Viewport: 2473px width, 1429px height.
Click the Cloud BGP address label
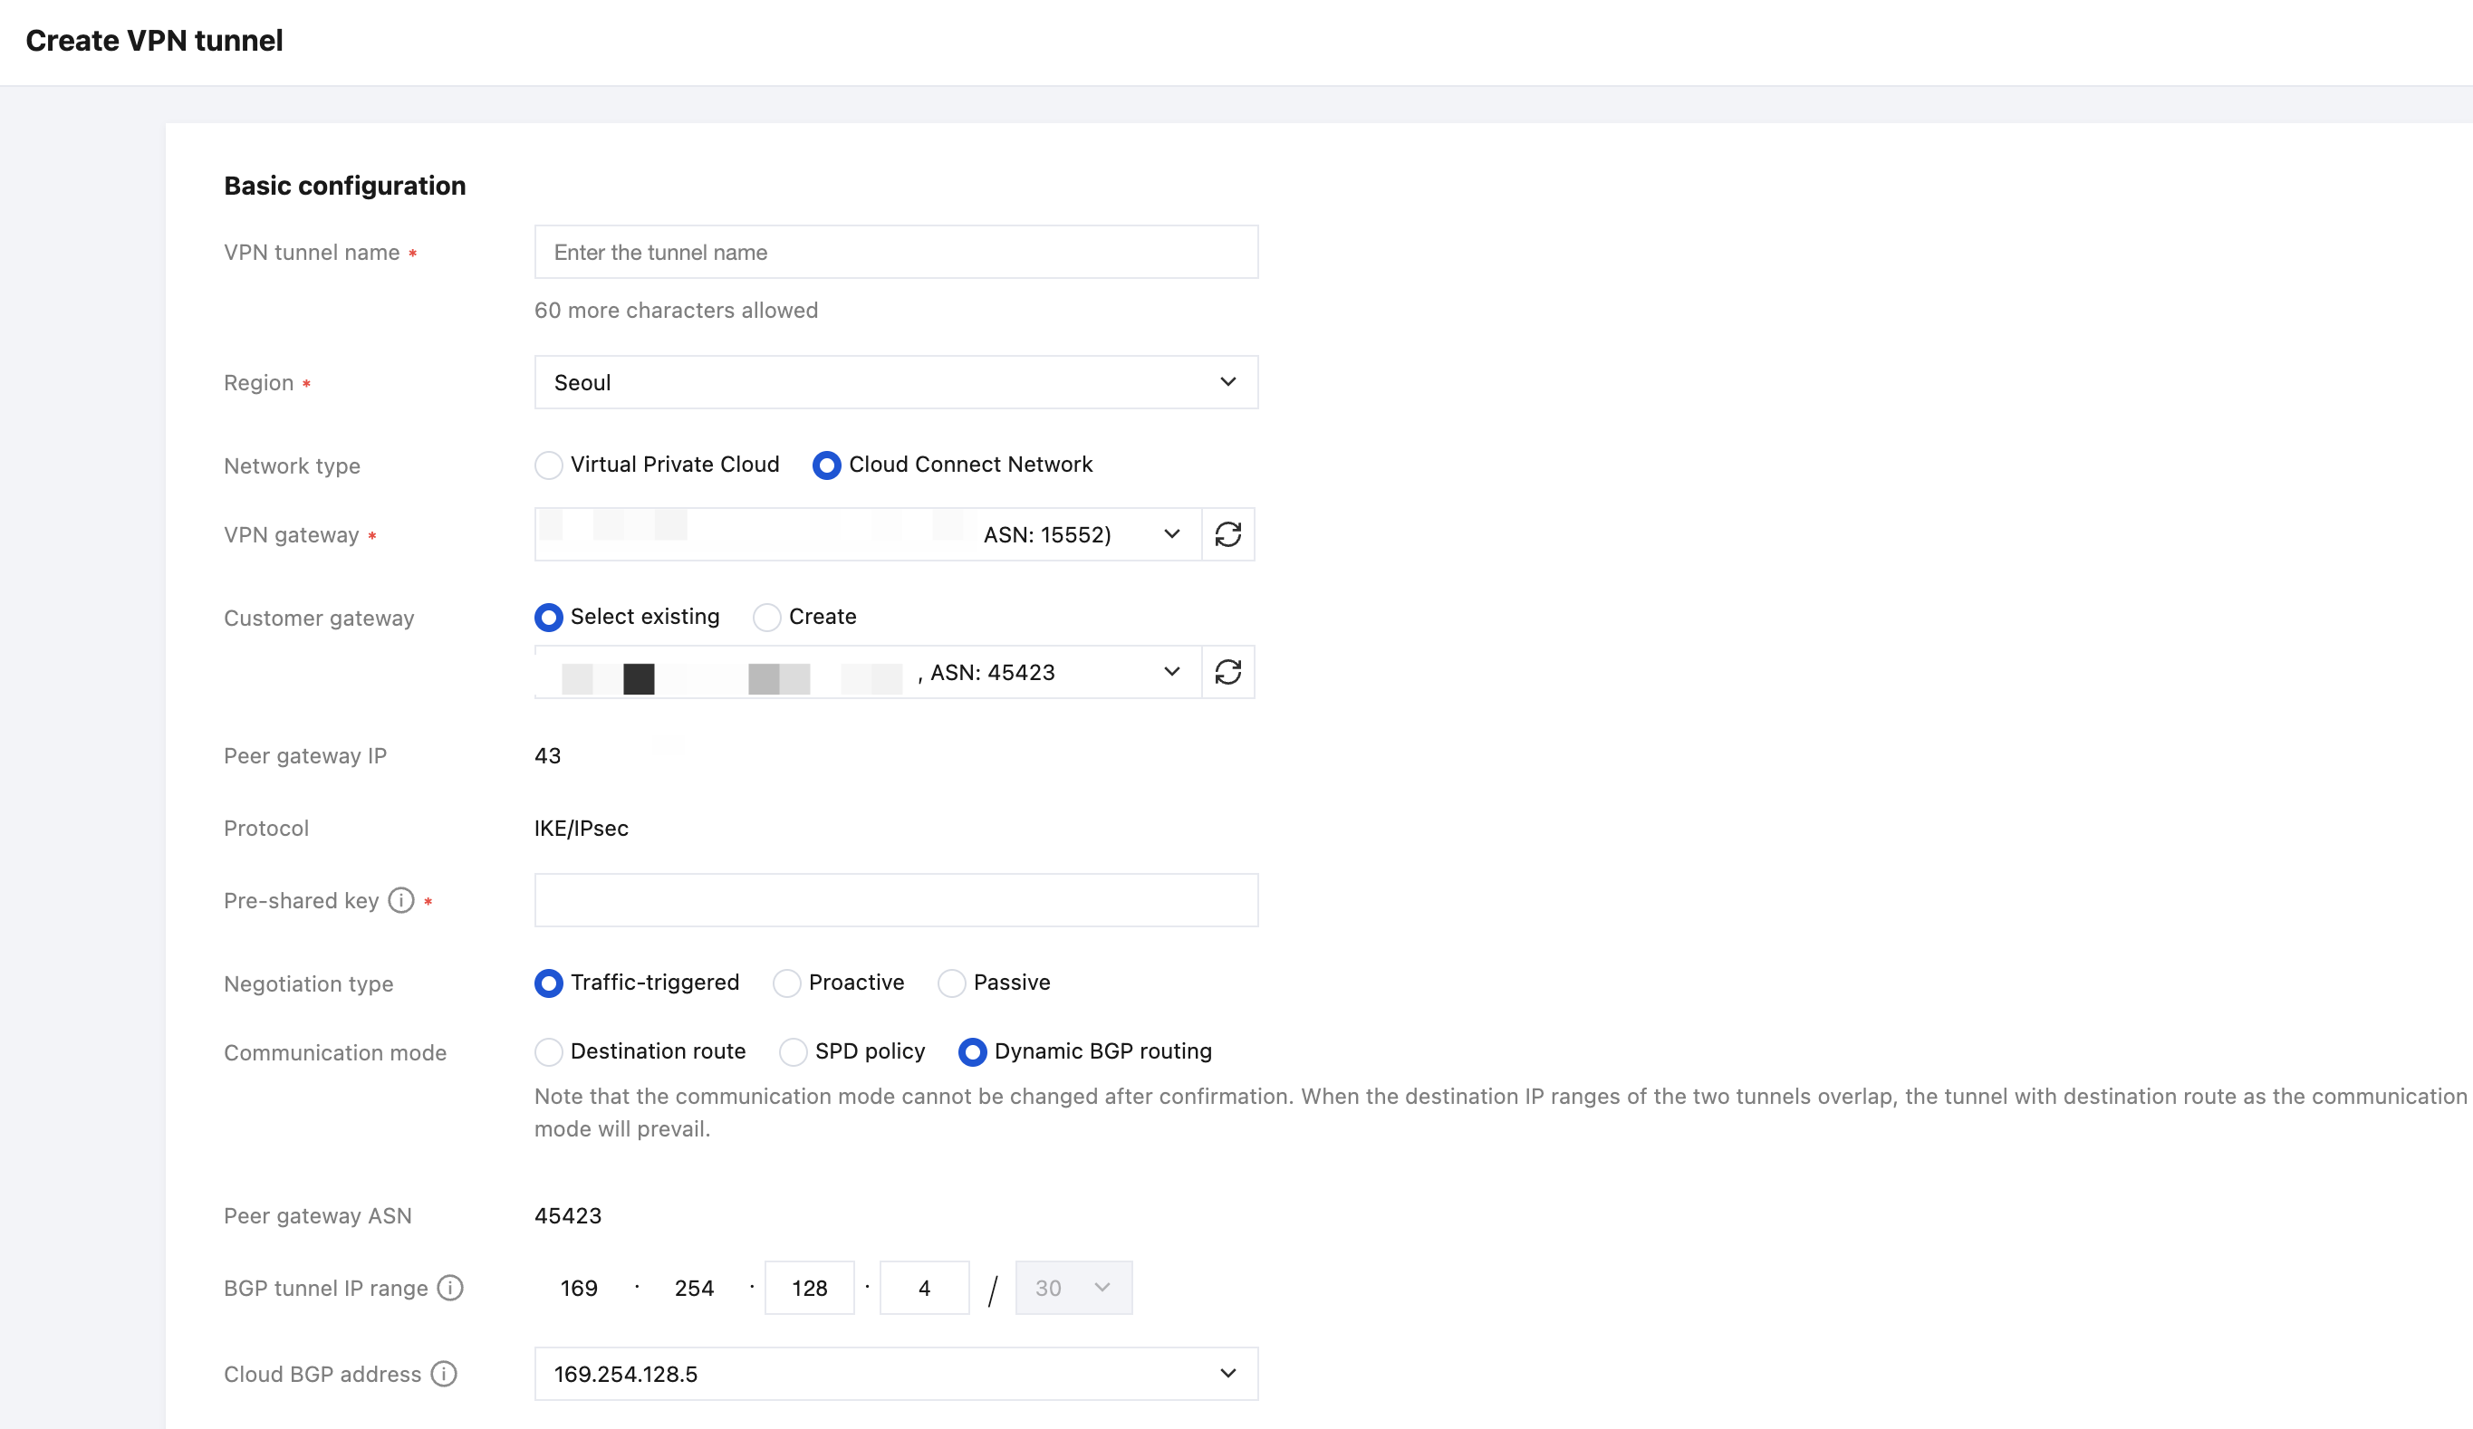click(x=322, y=1375)
